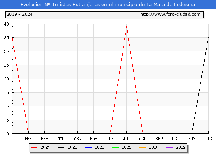Click the SEP month axis label
This screenshot has width=216, height=157.
(x=159, y=139)
